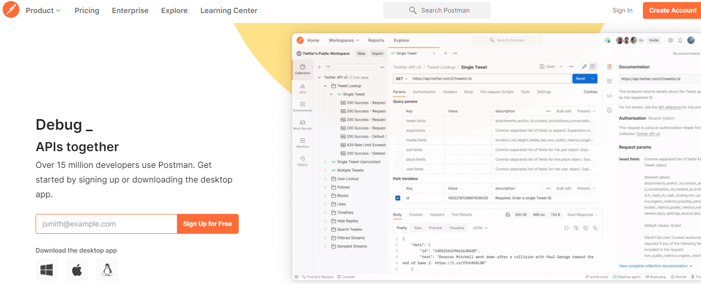Click the comment icon beside the pencil
This screenshot has height=284, width=701.
[593, 66]
